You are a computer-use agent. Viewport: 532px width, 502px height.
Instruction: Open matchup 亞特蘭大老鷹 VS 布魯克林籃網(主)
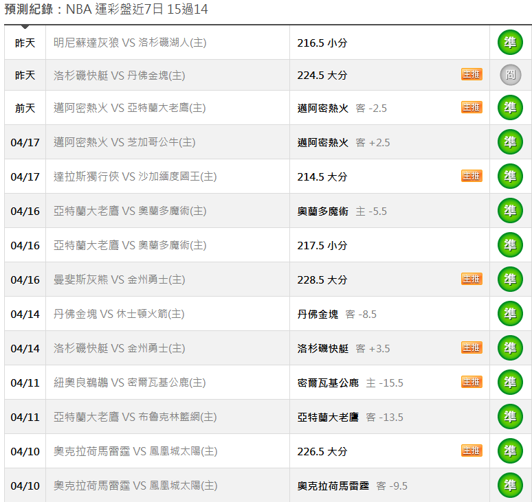(135, 417)
